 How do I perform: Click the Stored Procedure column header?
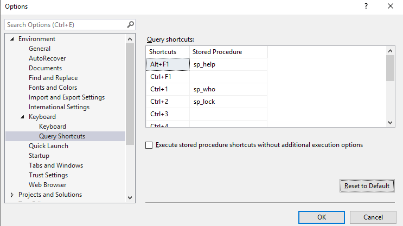[228, 52]
